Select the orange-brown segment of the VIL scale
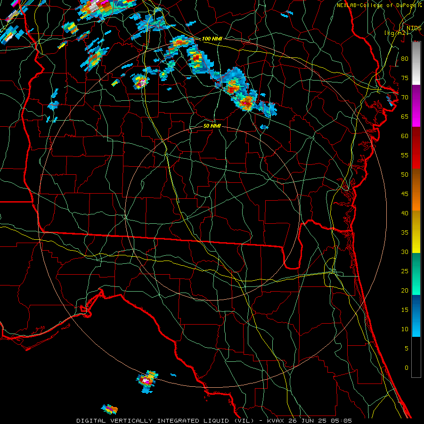This screenshot has width=424, height=424. (416, 190)
